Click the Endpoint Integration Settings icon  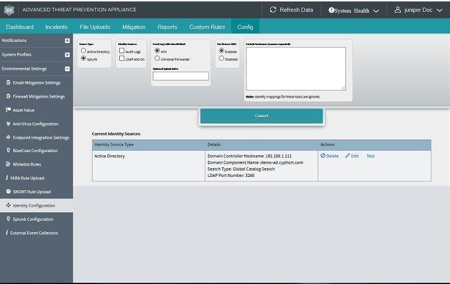point(8,138)
